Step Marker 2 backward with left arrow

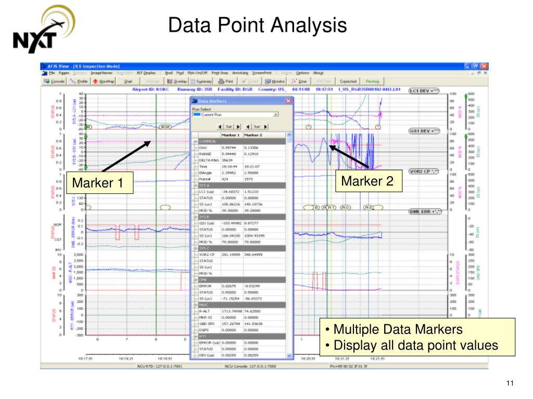[x=248, y=127]
